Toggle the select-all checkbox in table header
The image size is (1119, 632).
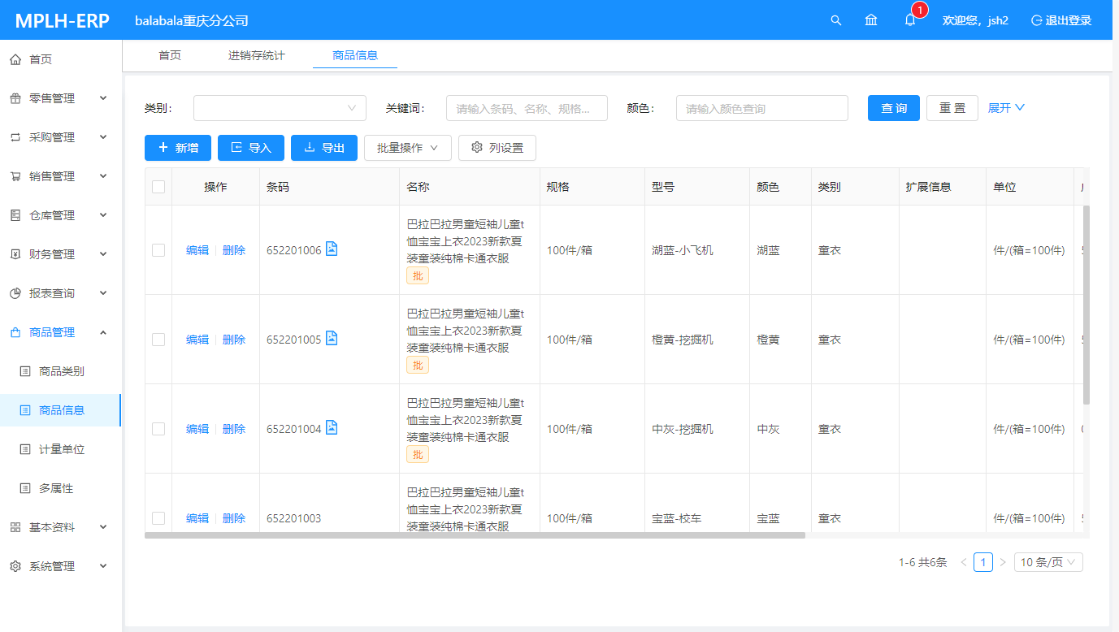(x=158, y=187)
